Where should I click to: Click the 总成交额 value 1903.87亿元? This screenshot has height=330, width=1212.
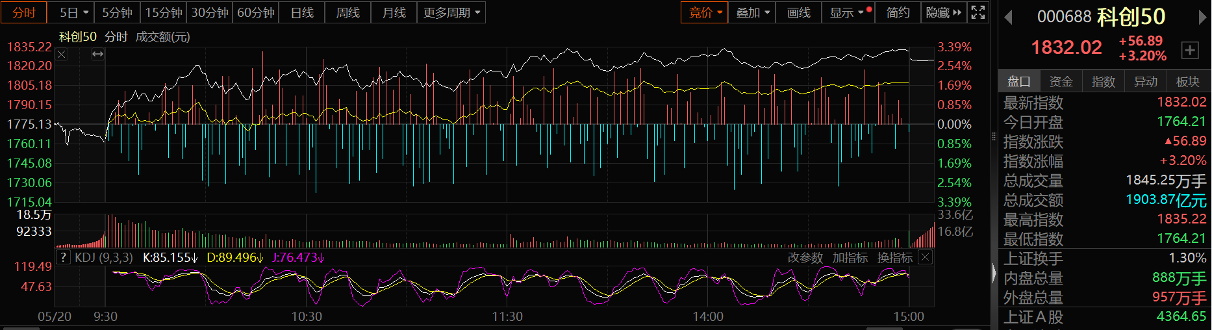(x=1166, y=199)
